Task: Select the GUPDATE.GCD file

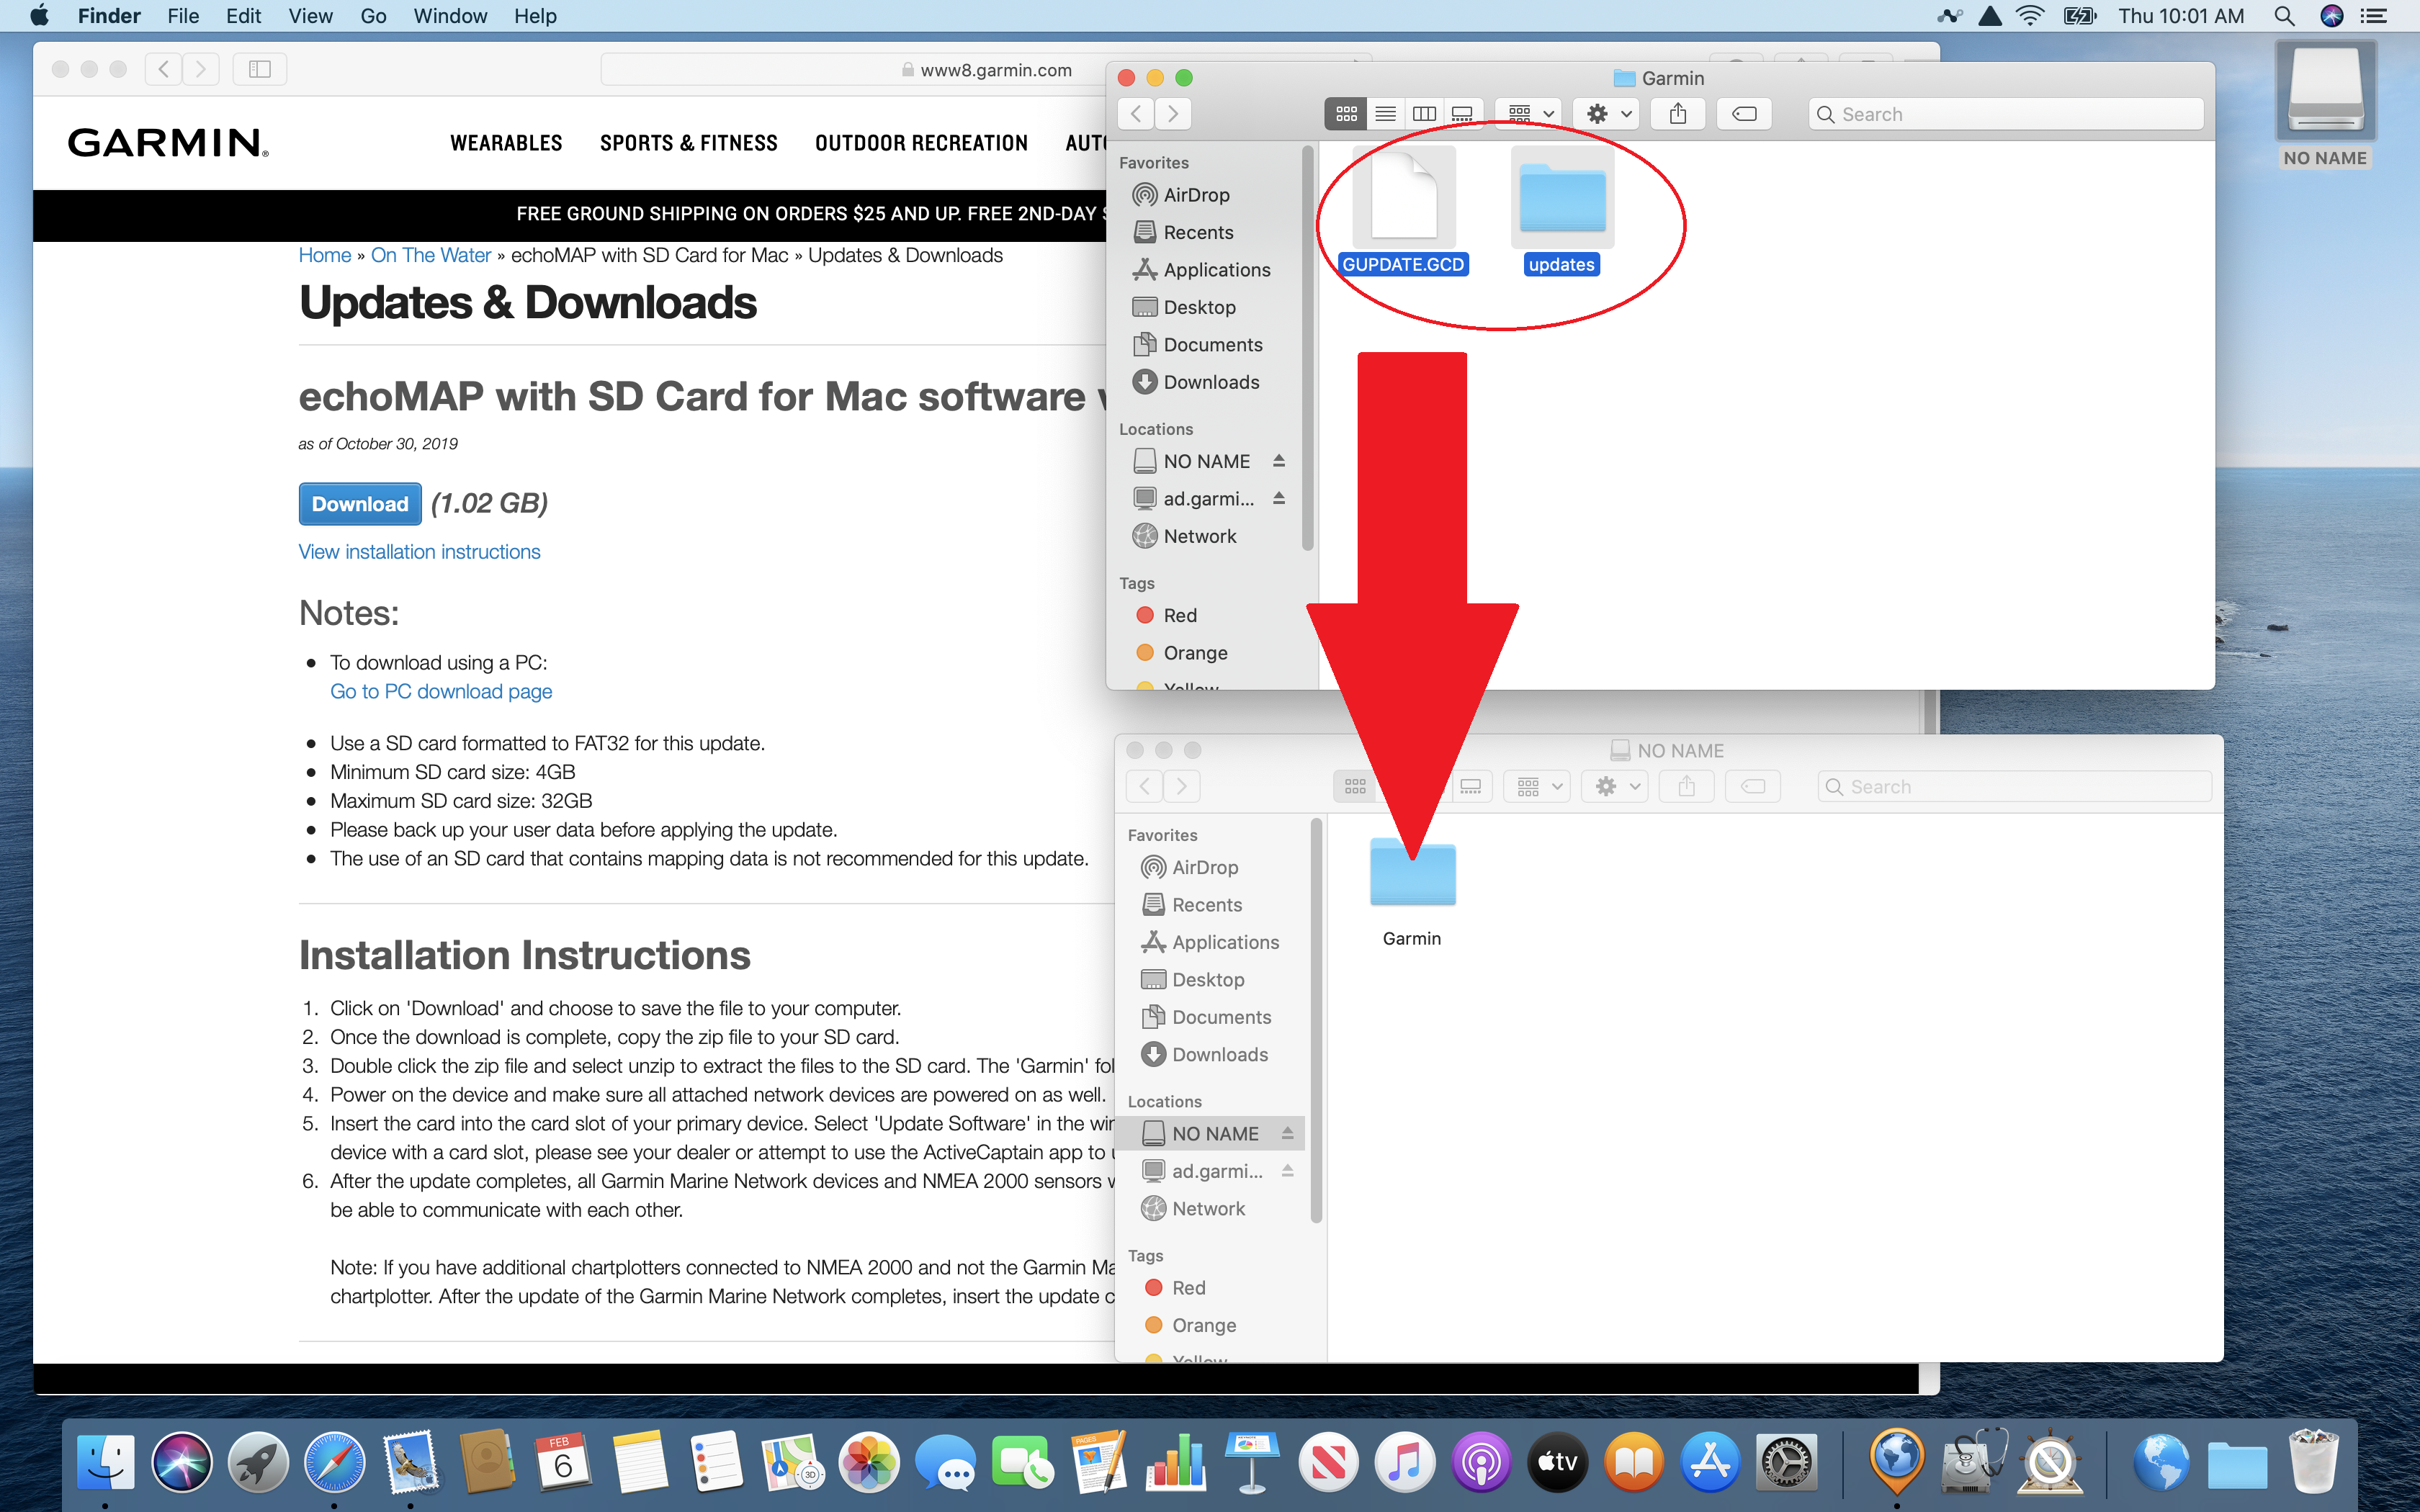Action: point(1403,211)
